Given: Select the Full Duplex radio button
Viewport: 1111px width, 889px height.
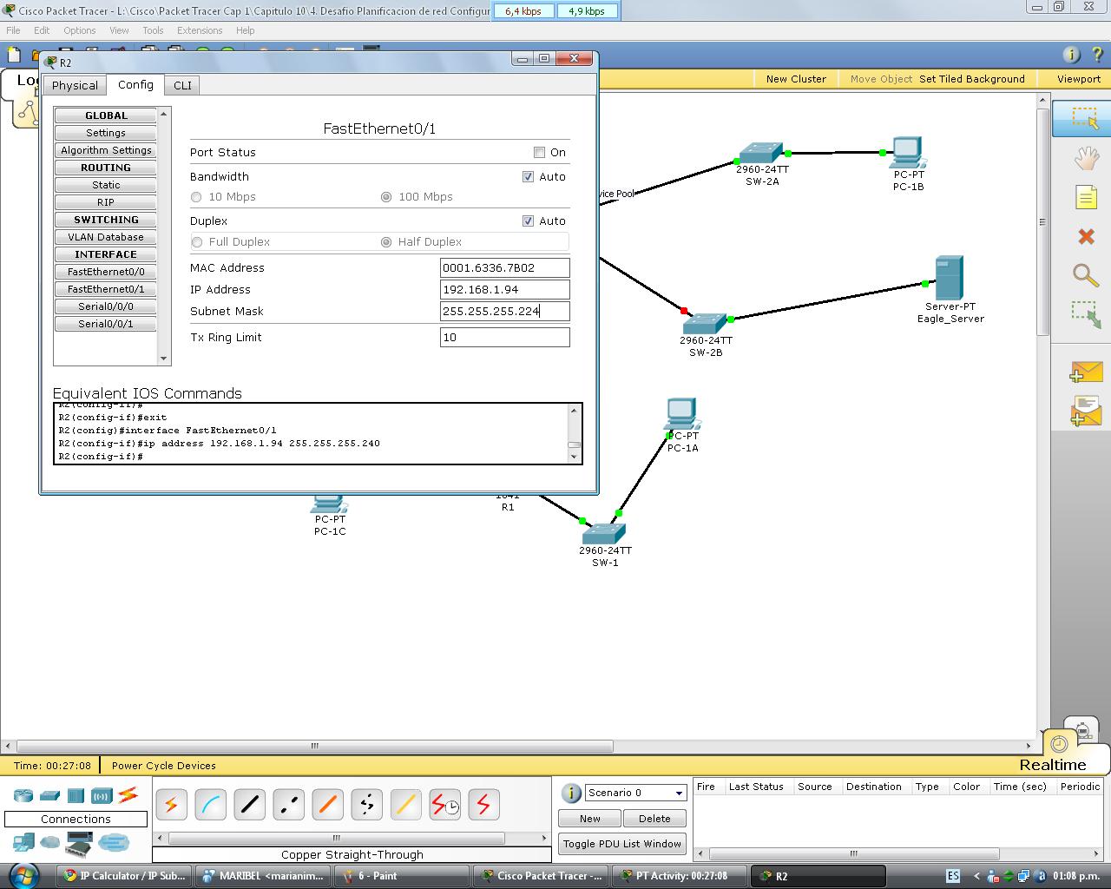Looking at the screenshot, I should [197, 242].
